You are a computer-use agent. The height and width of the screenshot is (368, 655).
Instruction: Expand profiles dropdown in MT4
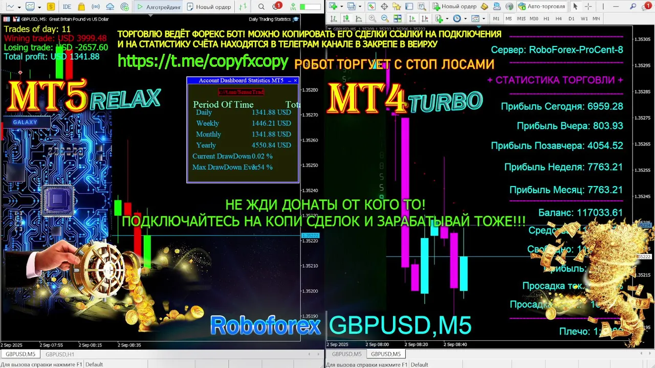tap(360, 7)
